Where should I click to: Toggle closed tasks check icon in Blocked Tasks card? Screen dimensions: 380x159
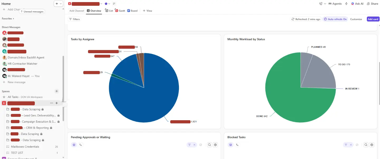point(357,145)
